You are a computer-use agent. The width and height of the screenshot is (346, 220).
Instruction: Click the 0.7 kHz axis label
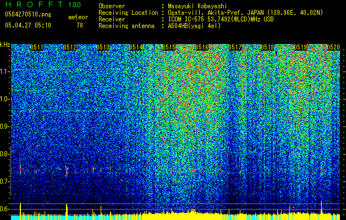pos(5,182)
